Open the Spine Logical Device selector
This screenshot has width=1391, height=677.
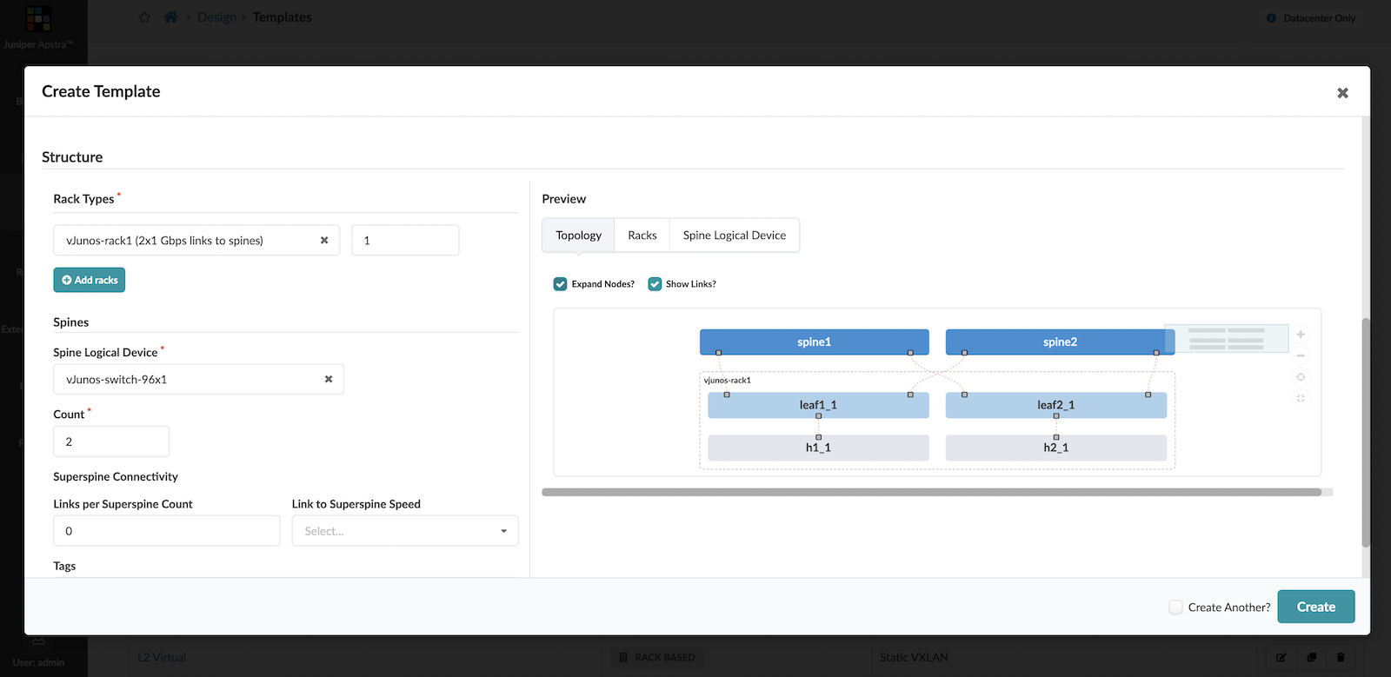pyautogui.click(x=198, y=380)
